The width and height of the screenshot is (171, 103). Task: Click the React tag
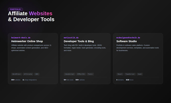(x=120, y=74)
